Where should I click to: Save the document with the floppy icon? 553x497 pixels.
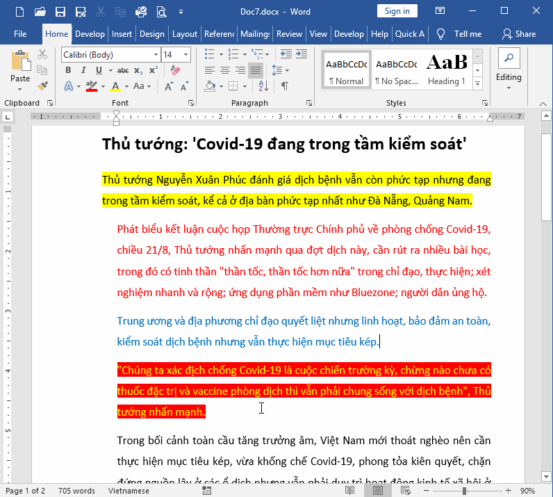point(60,12)
